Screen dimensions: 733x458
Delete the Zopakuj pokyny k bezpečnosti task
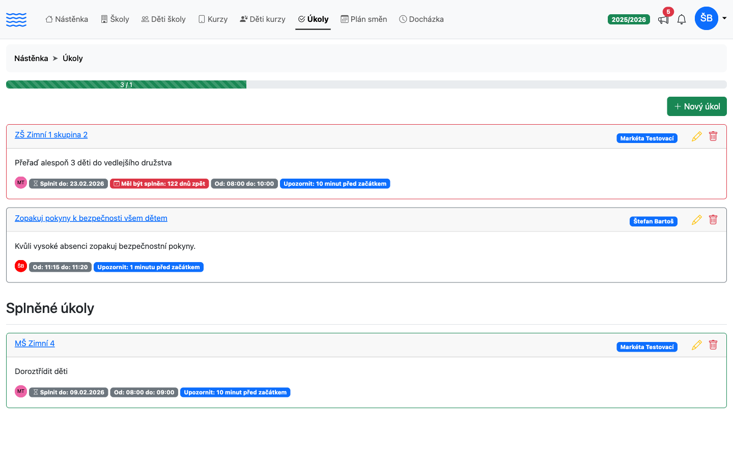[x=713, y=220]
